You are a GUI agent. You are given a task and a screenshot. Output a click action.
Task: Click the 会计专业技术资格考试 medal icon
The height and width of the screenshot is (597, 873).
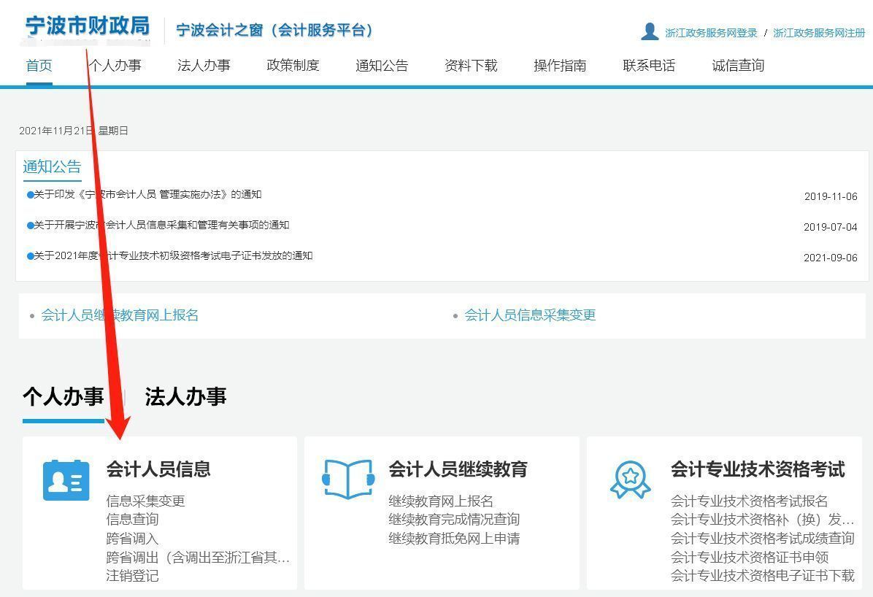coord(629,479)
